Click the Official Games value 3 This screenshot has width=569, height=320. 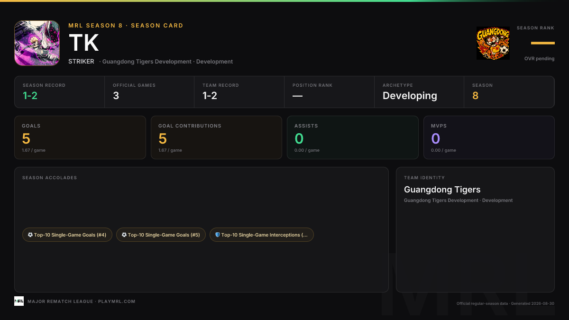tap(116, 96)
